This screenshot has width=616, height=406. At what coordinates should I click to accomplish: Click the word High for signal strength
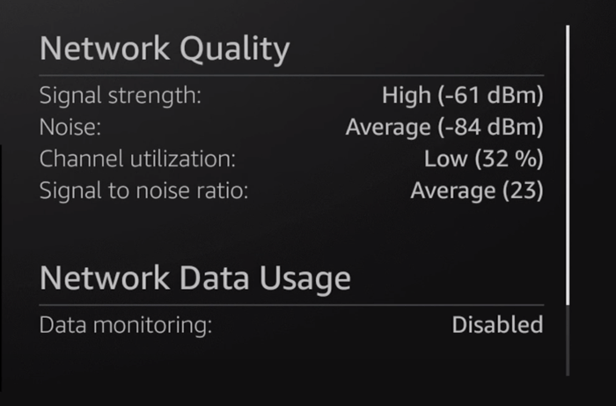click(404, 95)
